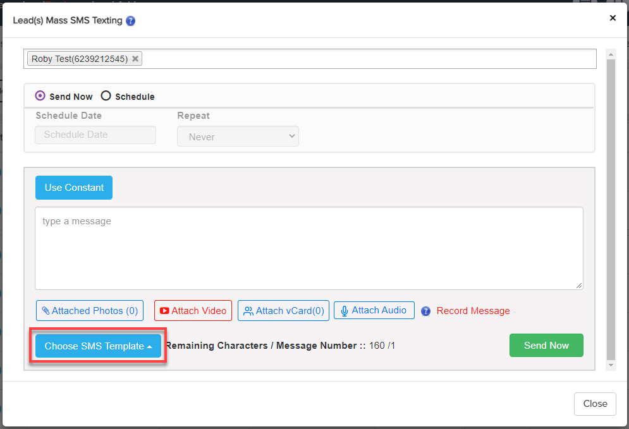Expand the Choose SMS Template menu
Image resolution: width=629 pixels, height=429 pixels.
[98, 346]
